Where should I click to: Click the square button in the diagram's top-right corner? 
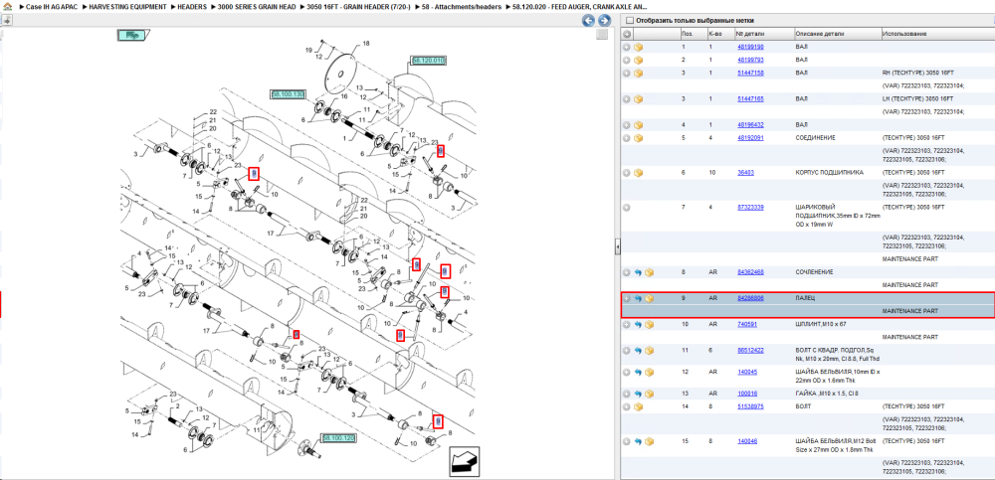coord(602,35)
